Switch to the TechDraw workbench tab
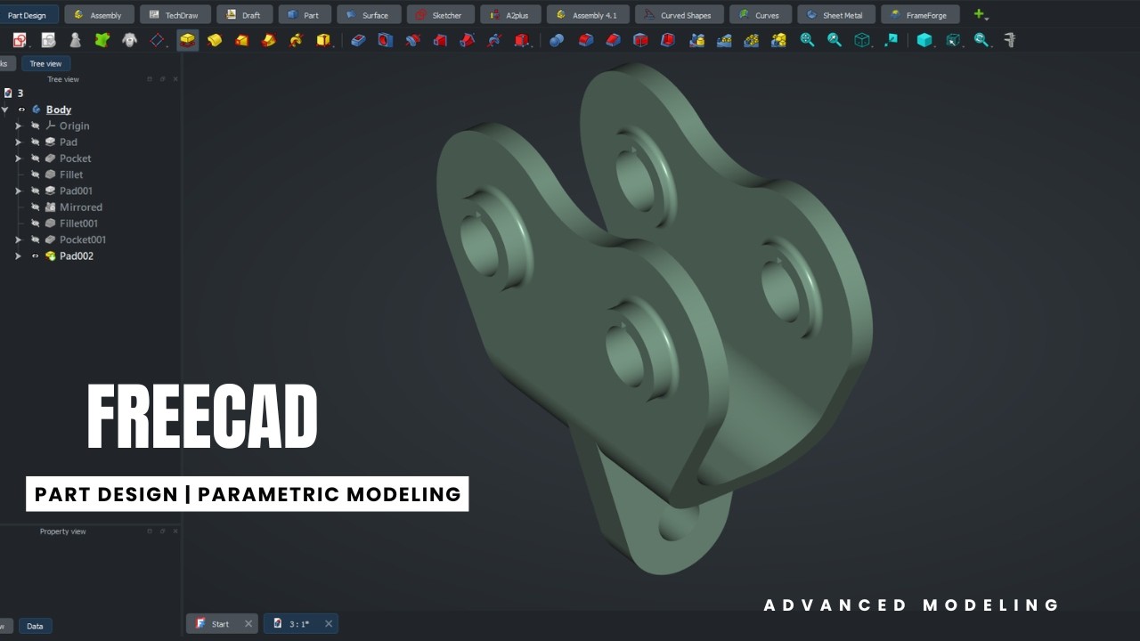This screenshot has height=641, width=1140. pyautogui.click(x=175, y=14)
